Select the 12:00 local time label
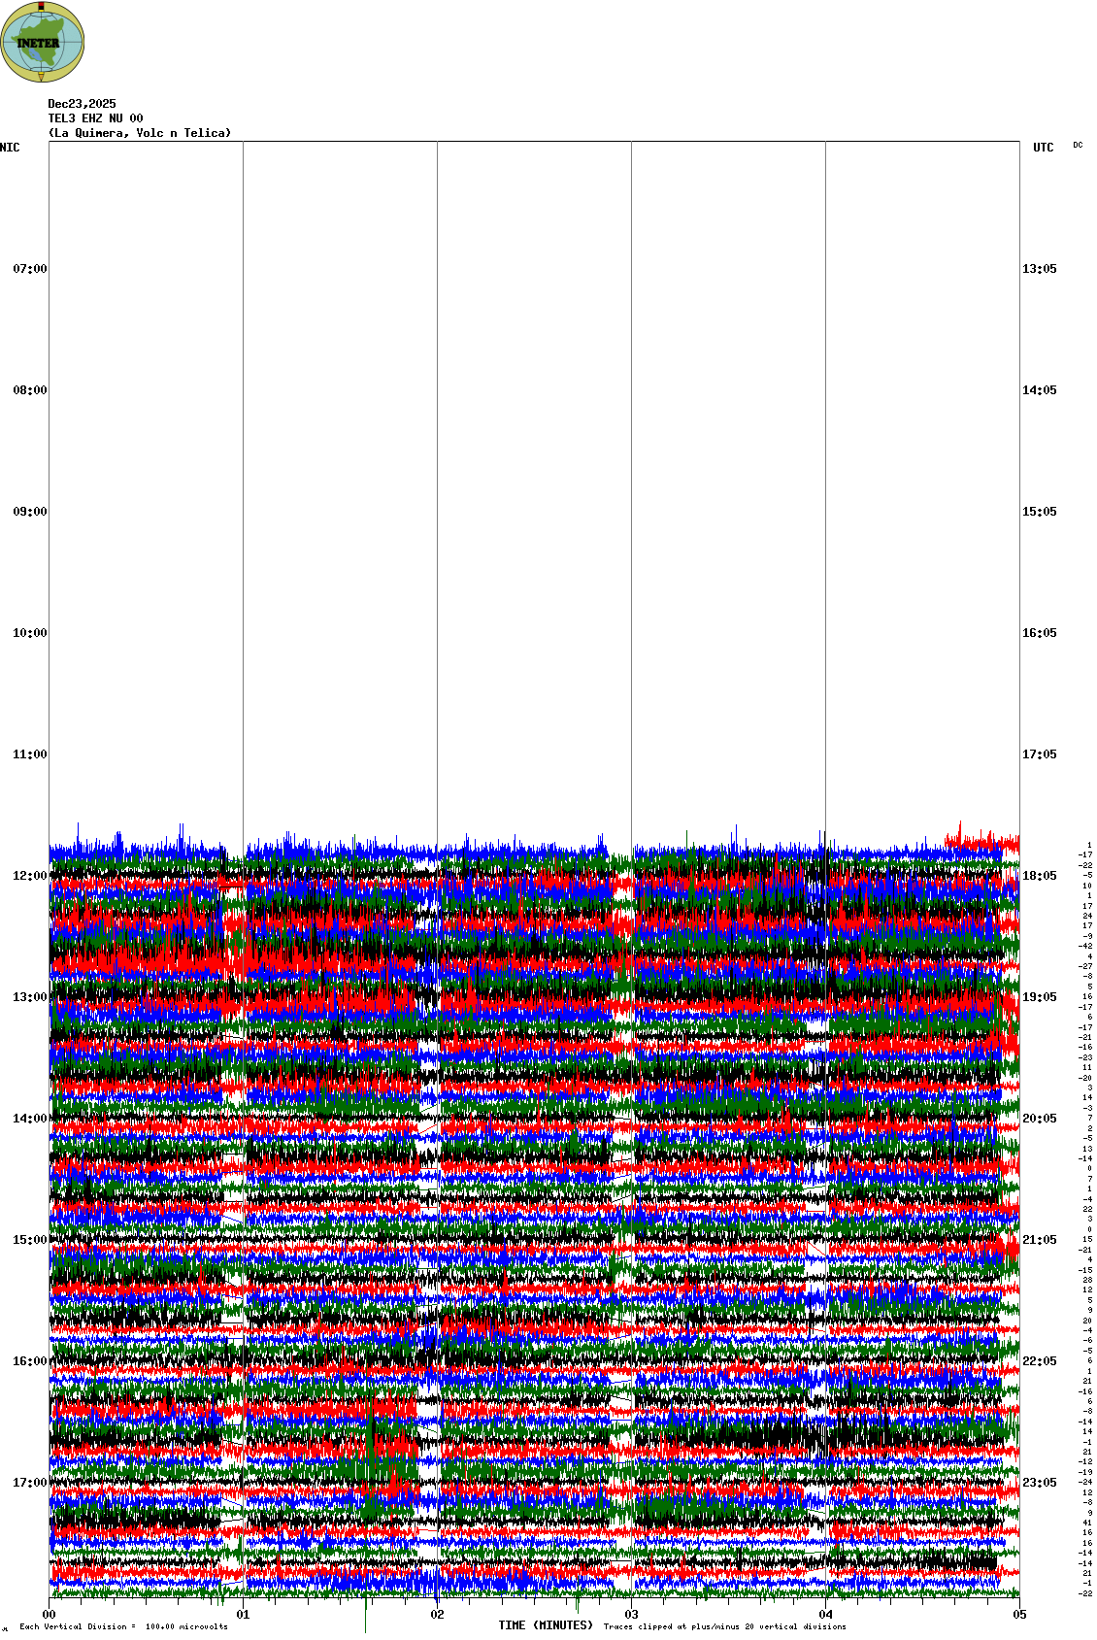This screenshot has width=1097, height=1640. coord(29,876)
